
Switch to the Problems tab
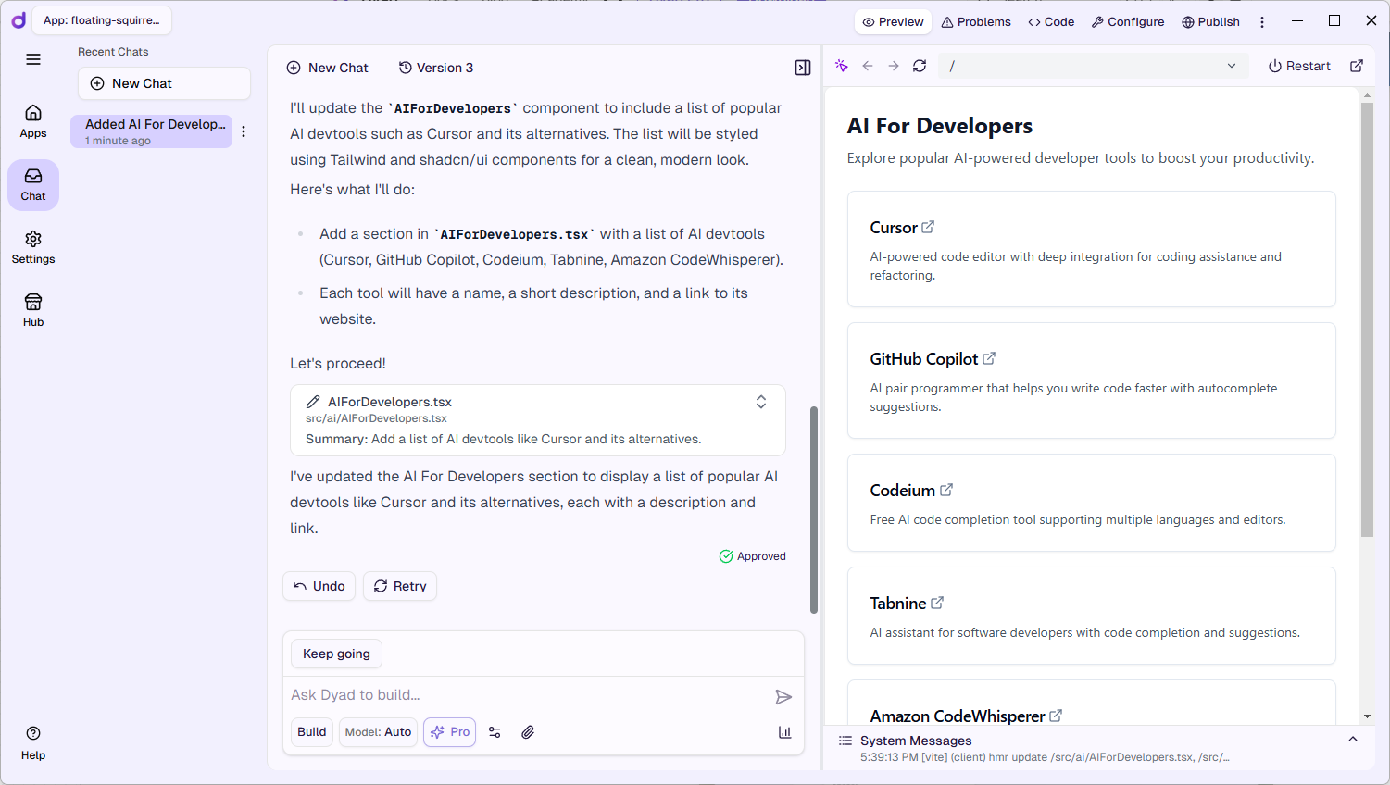coord(976,22)
